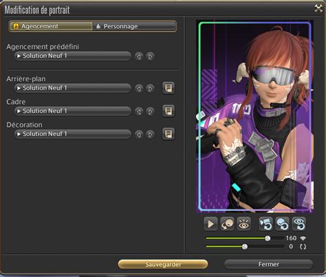Go to next Arrière-plan option
Viewport: 326px width, 277px height.
[150, 88]
